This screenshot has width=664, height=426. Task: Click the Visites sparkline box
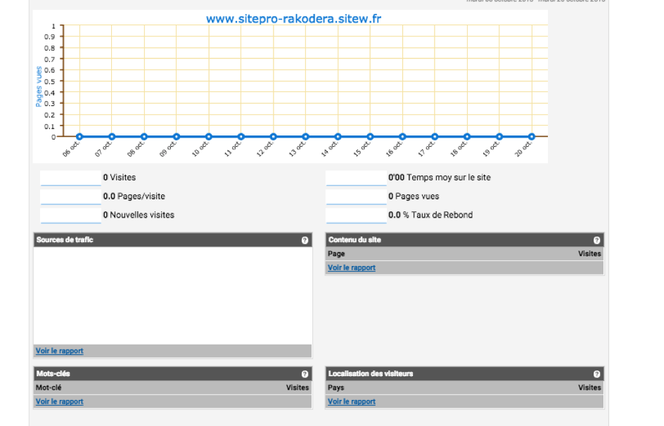70,178
